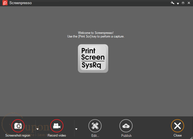Close the window with the title bar X
Image resolution: width=193 pixels, height=139 pixels.
tap(189, 3)
